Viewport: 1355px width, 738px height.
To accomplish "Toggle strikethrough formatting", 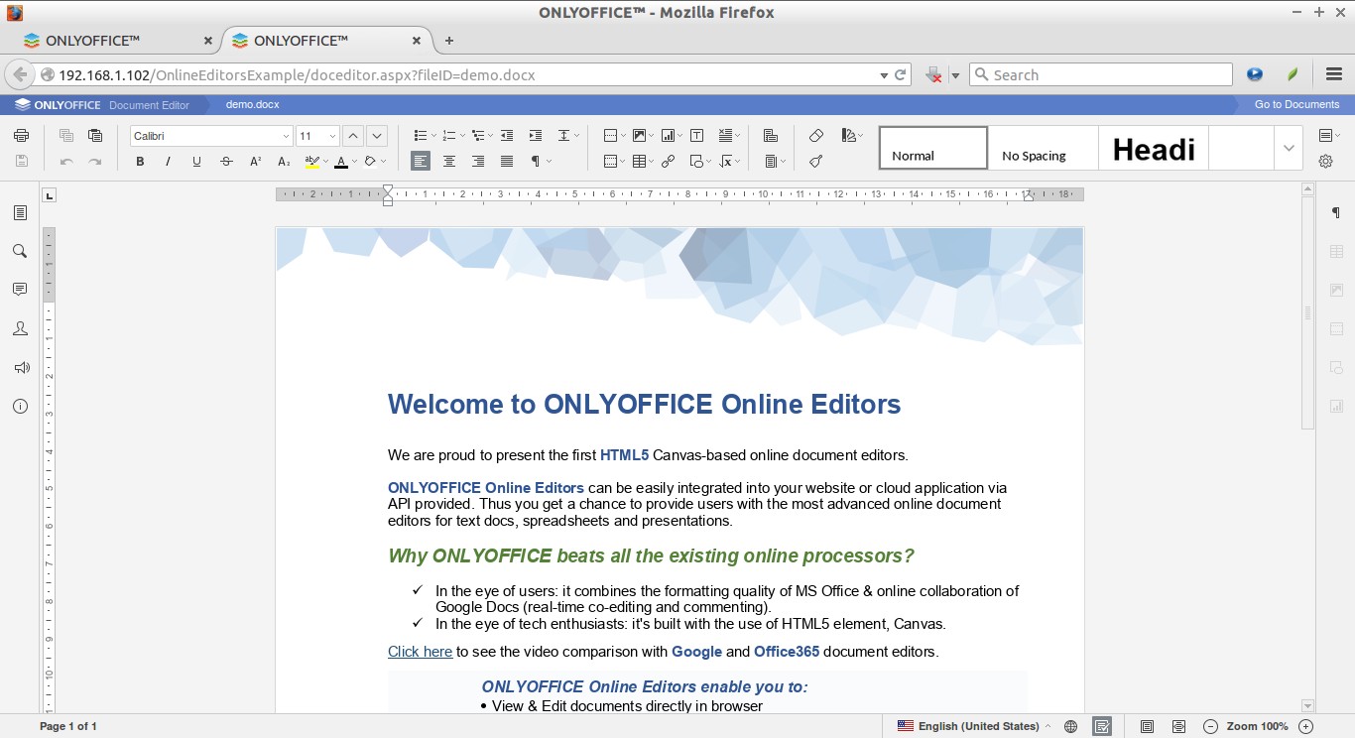I will tap(226, 162).
